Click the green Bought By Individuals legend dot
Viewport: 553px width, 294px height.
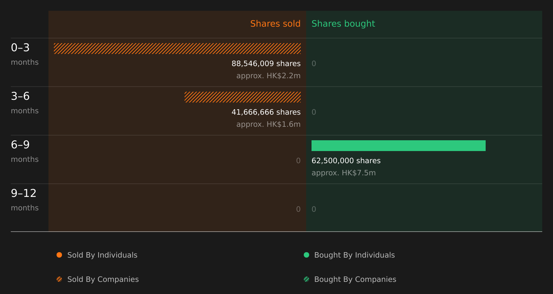[x=306, y=255]
